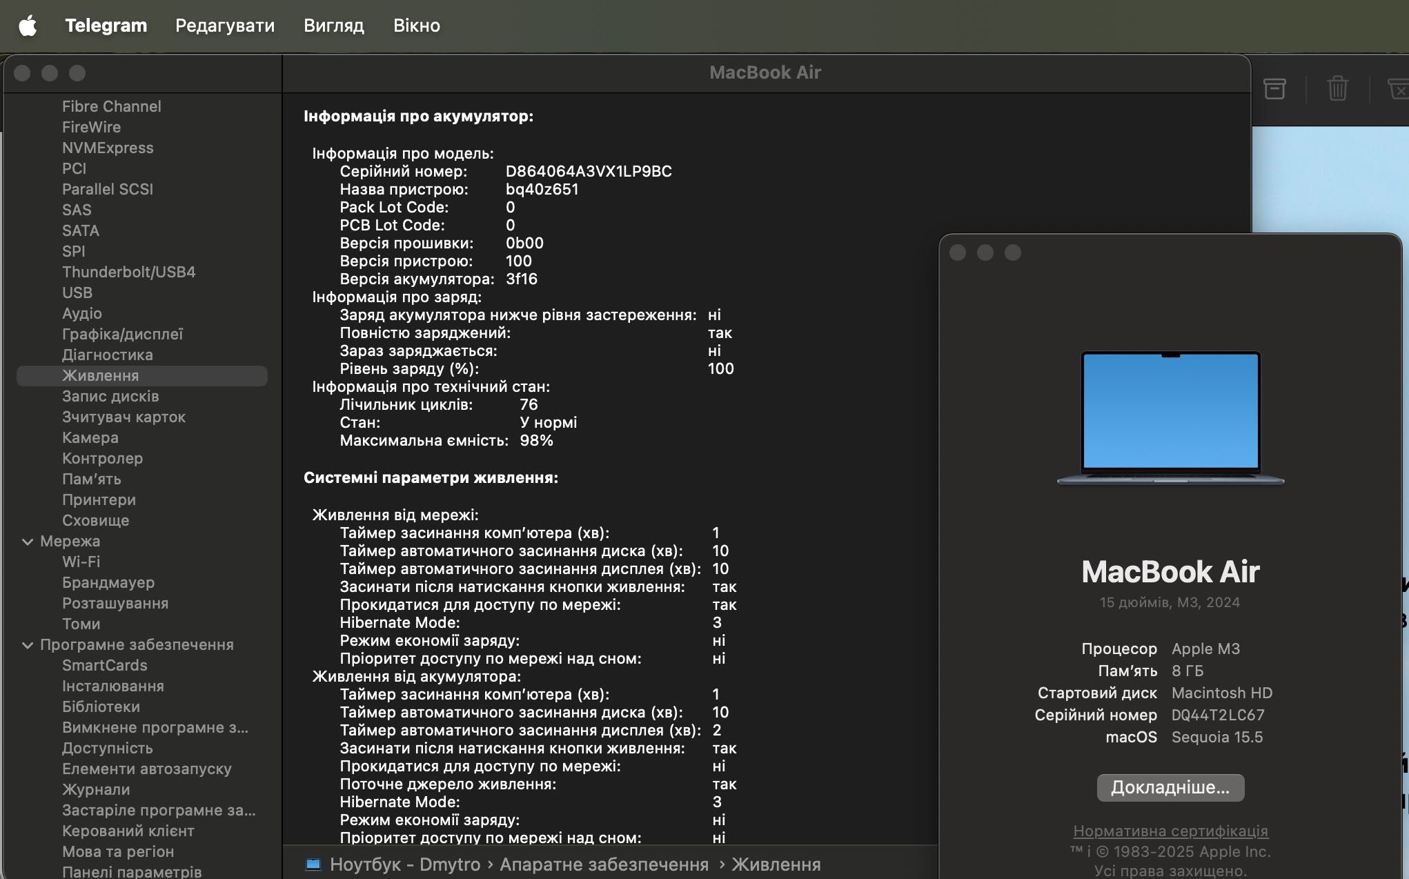Open the Telegram app menu

click(106, 26)
